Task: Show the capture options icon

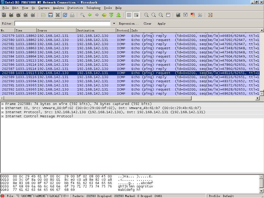Action: tap(11, 15)
